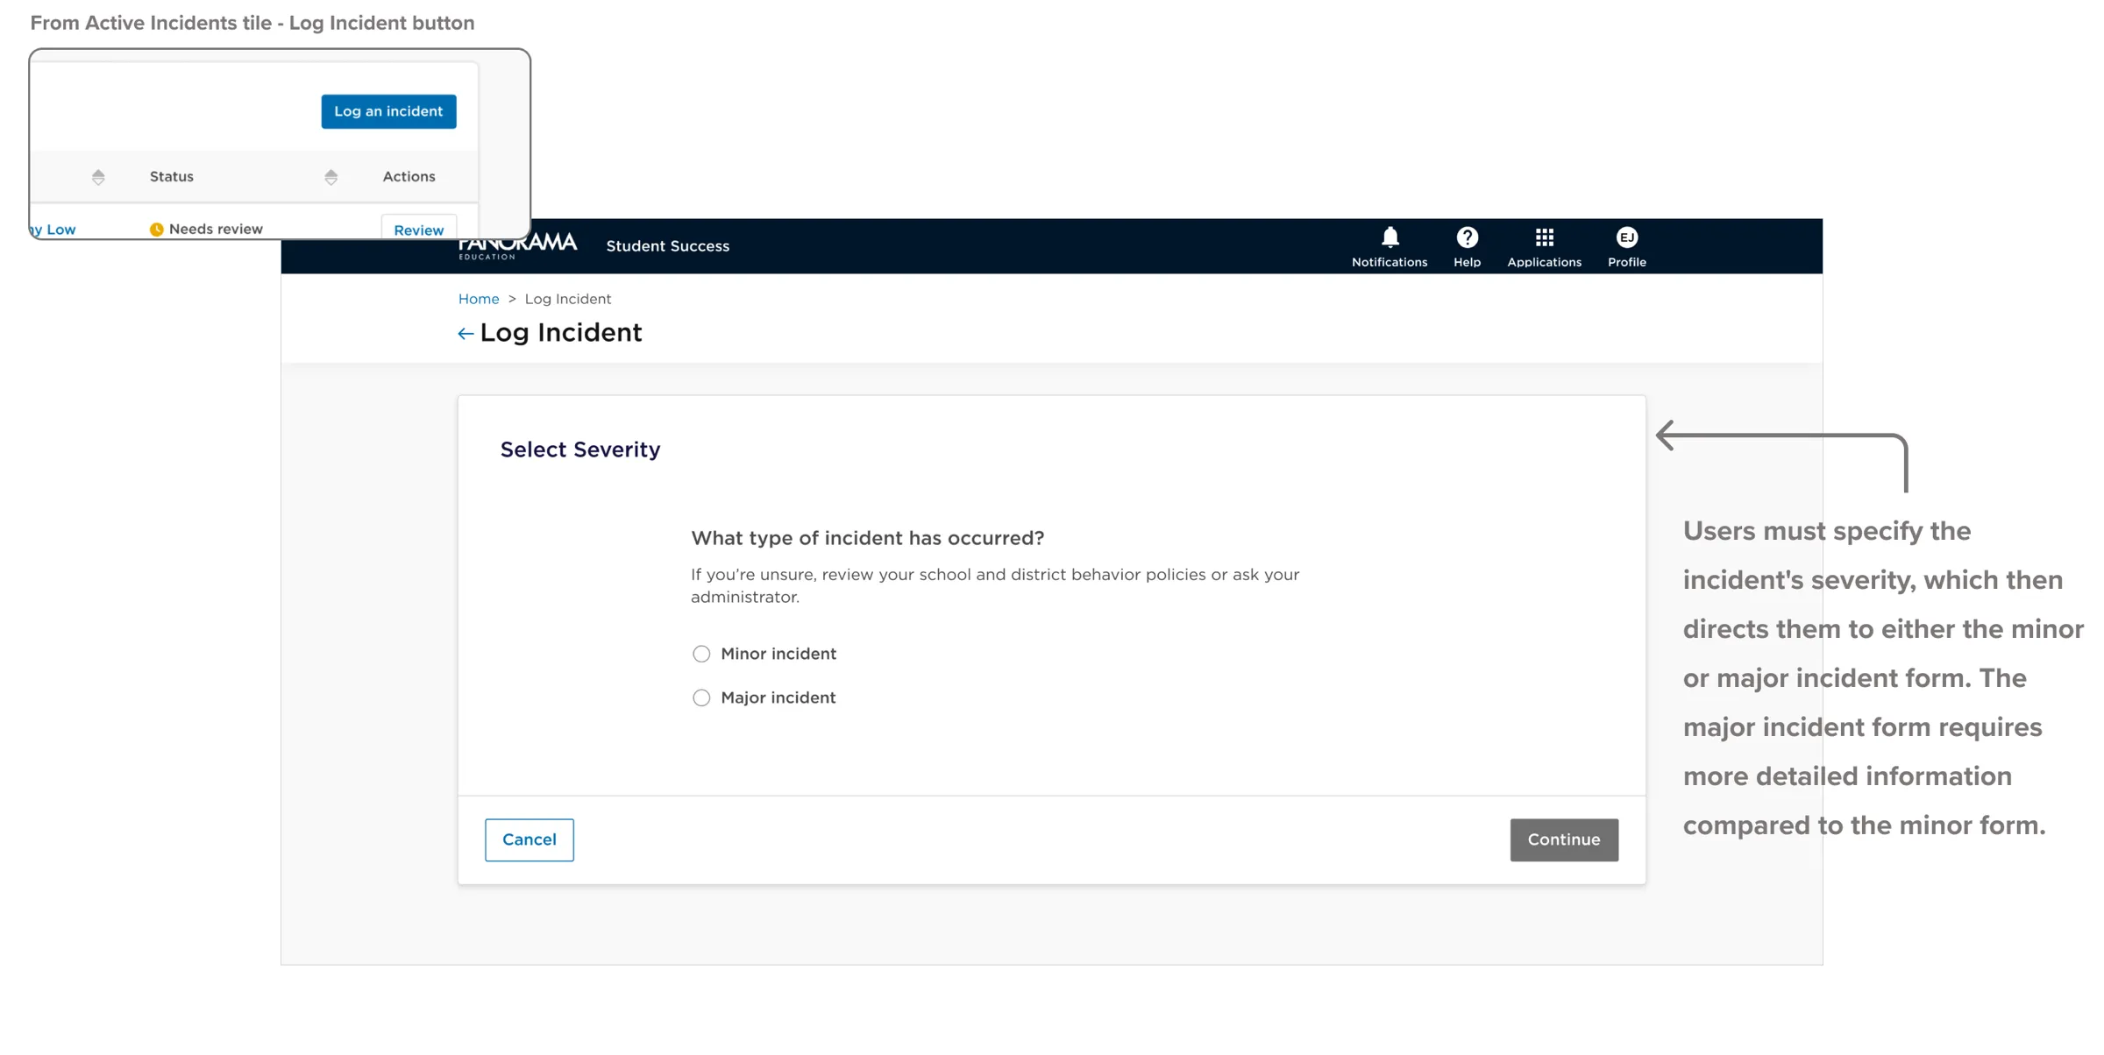Click the back arrow beside Log Incident
Screen dimensions: 2104x1055
pyautogui.click(x=466, y=333)
